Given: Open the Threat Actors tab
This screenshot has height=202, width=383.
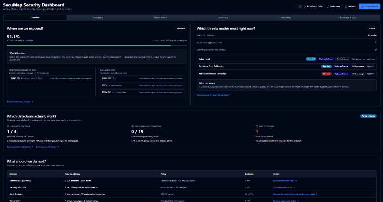Looking at the screenshot, I should 160,18.
